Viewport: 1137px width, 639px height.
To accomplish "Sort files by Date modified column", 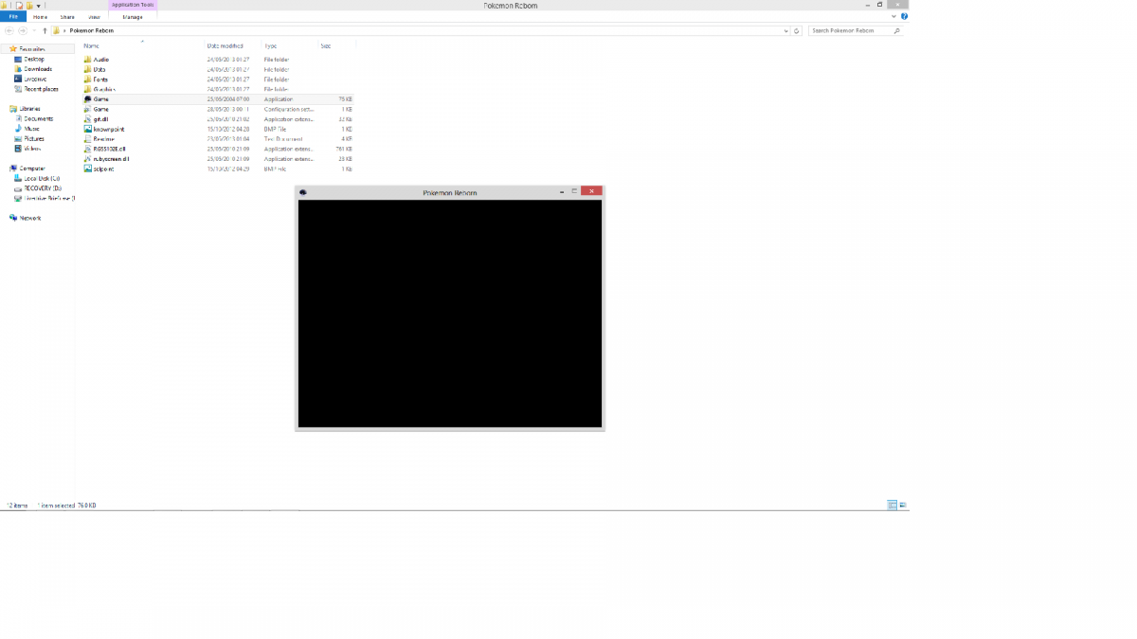I will [x=226, y=45].
